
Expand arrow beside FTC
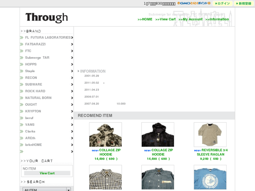point(72,51)
